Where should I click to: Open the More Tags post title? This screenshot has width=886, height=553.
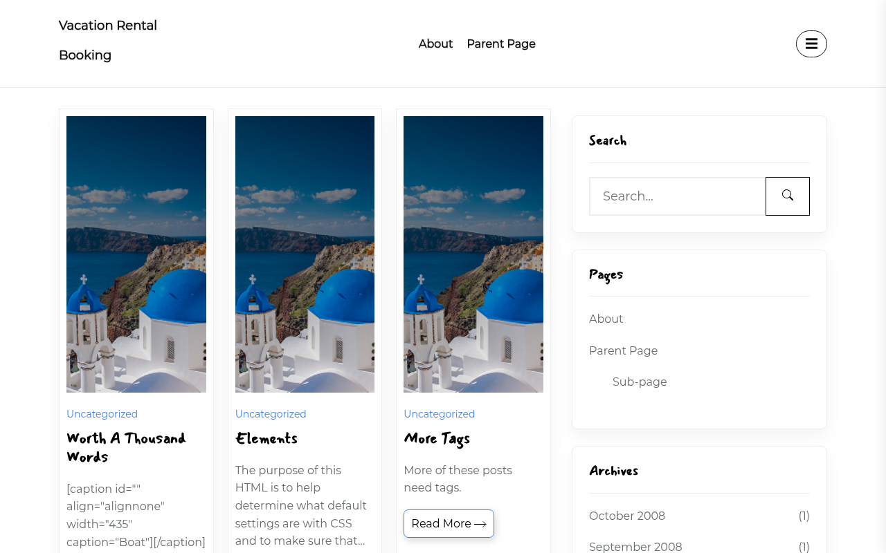(x=437, y=438)
